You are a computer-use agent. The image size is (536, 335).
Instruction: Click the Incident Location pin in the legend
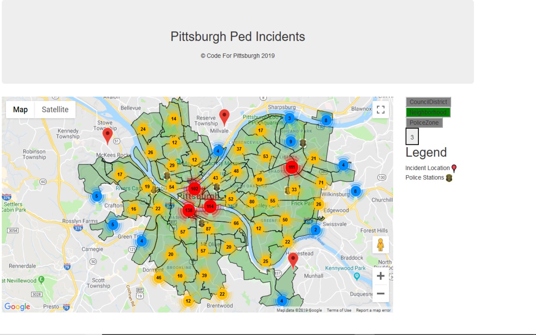[454, 167]
